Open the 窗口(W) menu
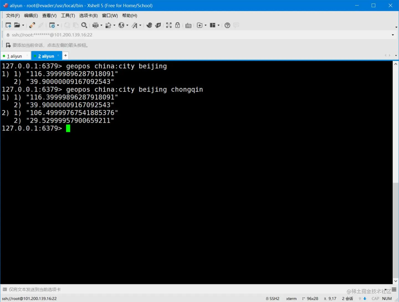 (x=110, y=16)
